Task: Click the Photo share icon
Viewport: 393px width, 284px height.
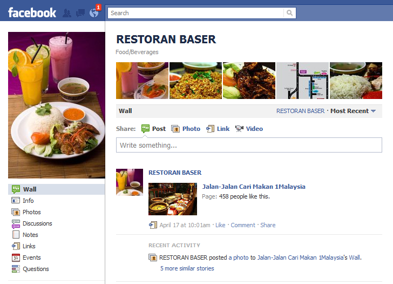Action: pos(175,129)
